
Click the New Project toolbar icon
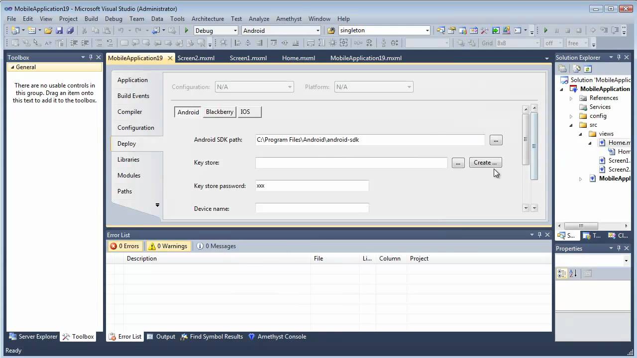click(15, 30)
